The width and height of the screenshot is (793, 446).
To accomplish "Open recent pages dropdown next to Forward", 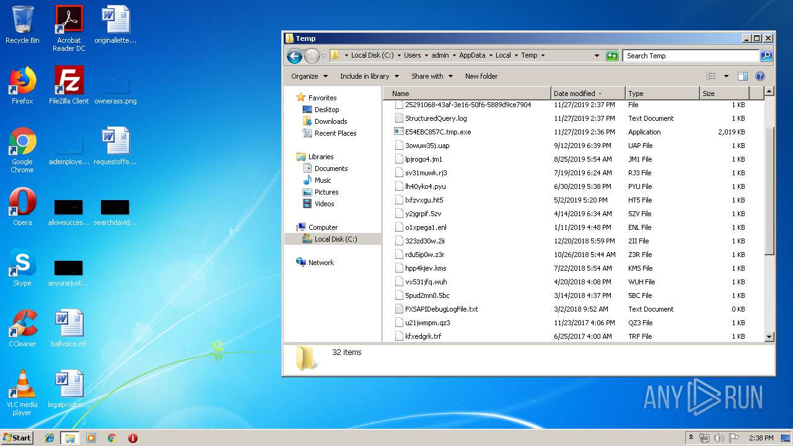I will click(x=323, y=56).
